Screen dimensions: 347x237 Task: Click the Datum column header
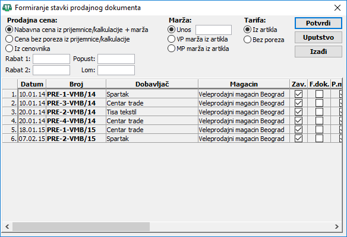pos(32,84)
